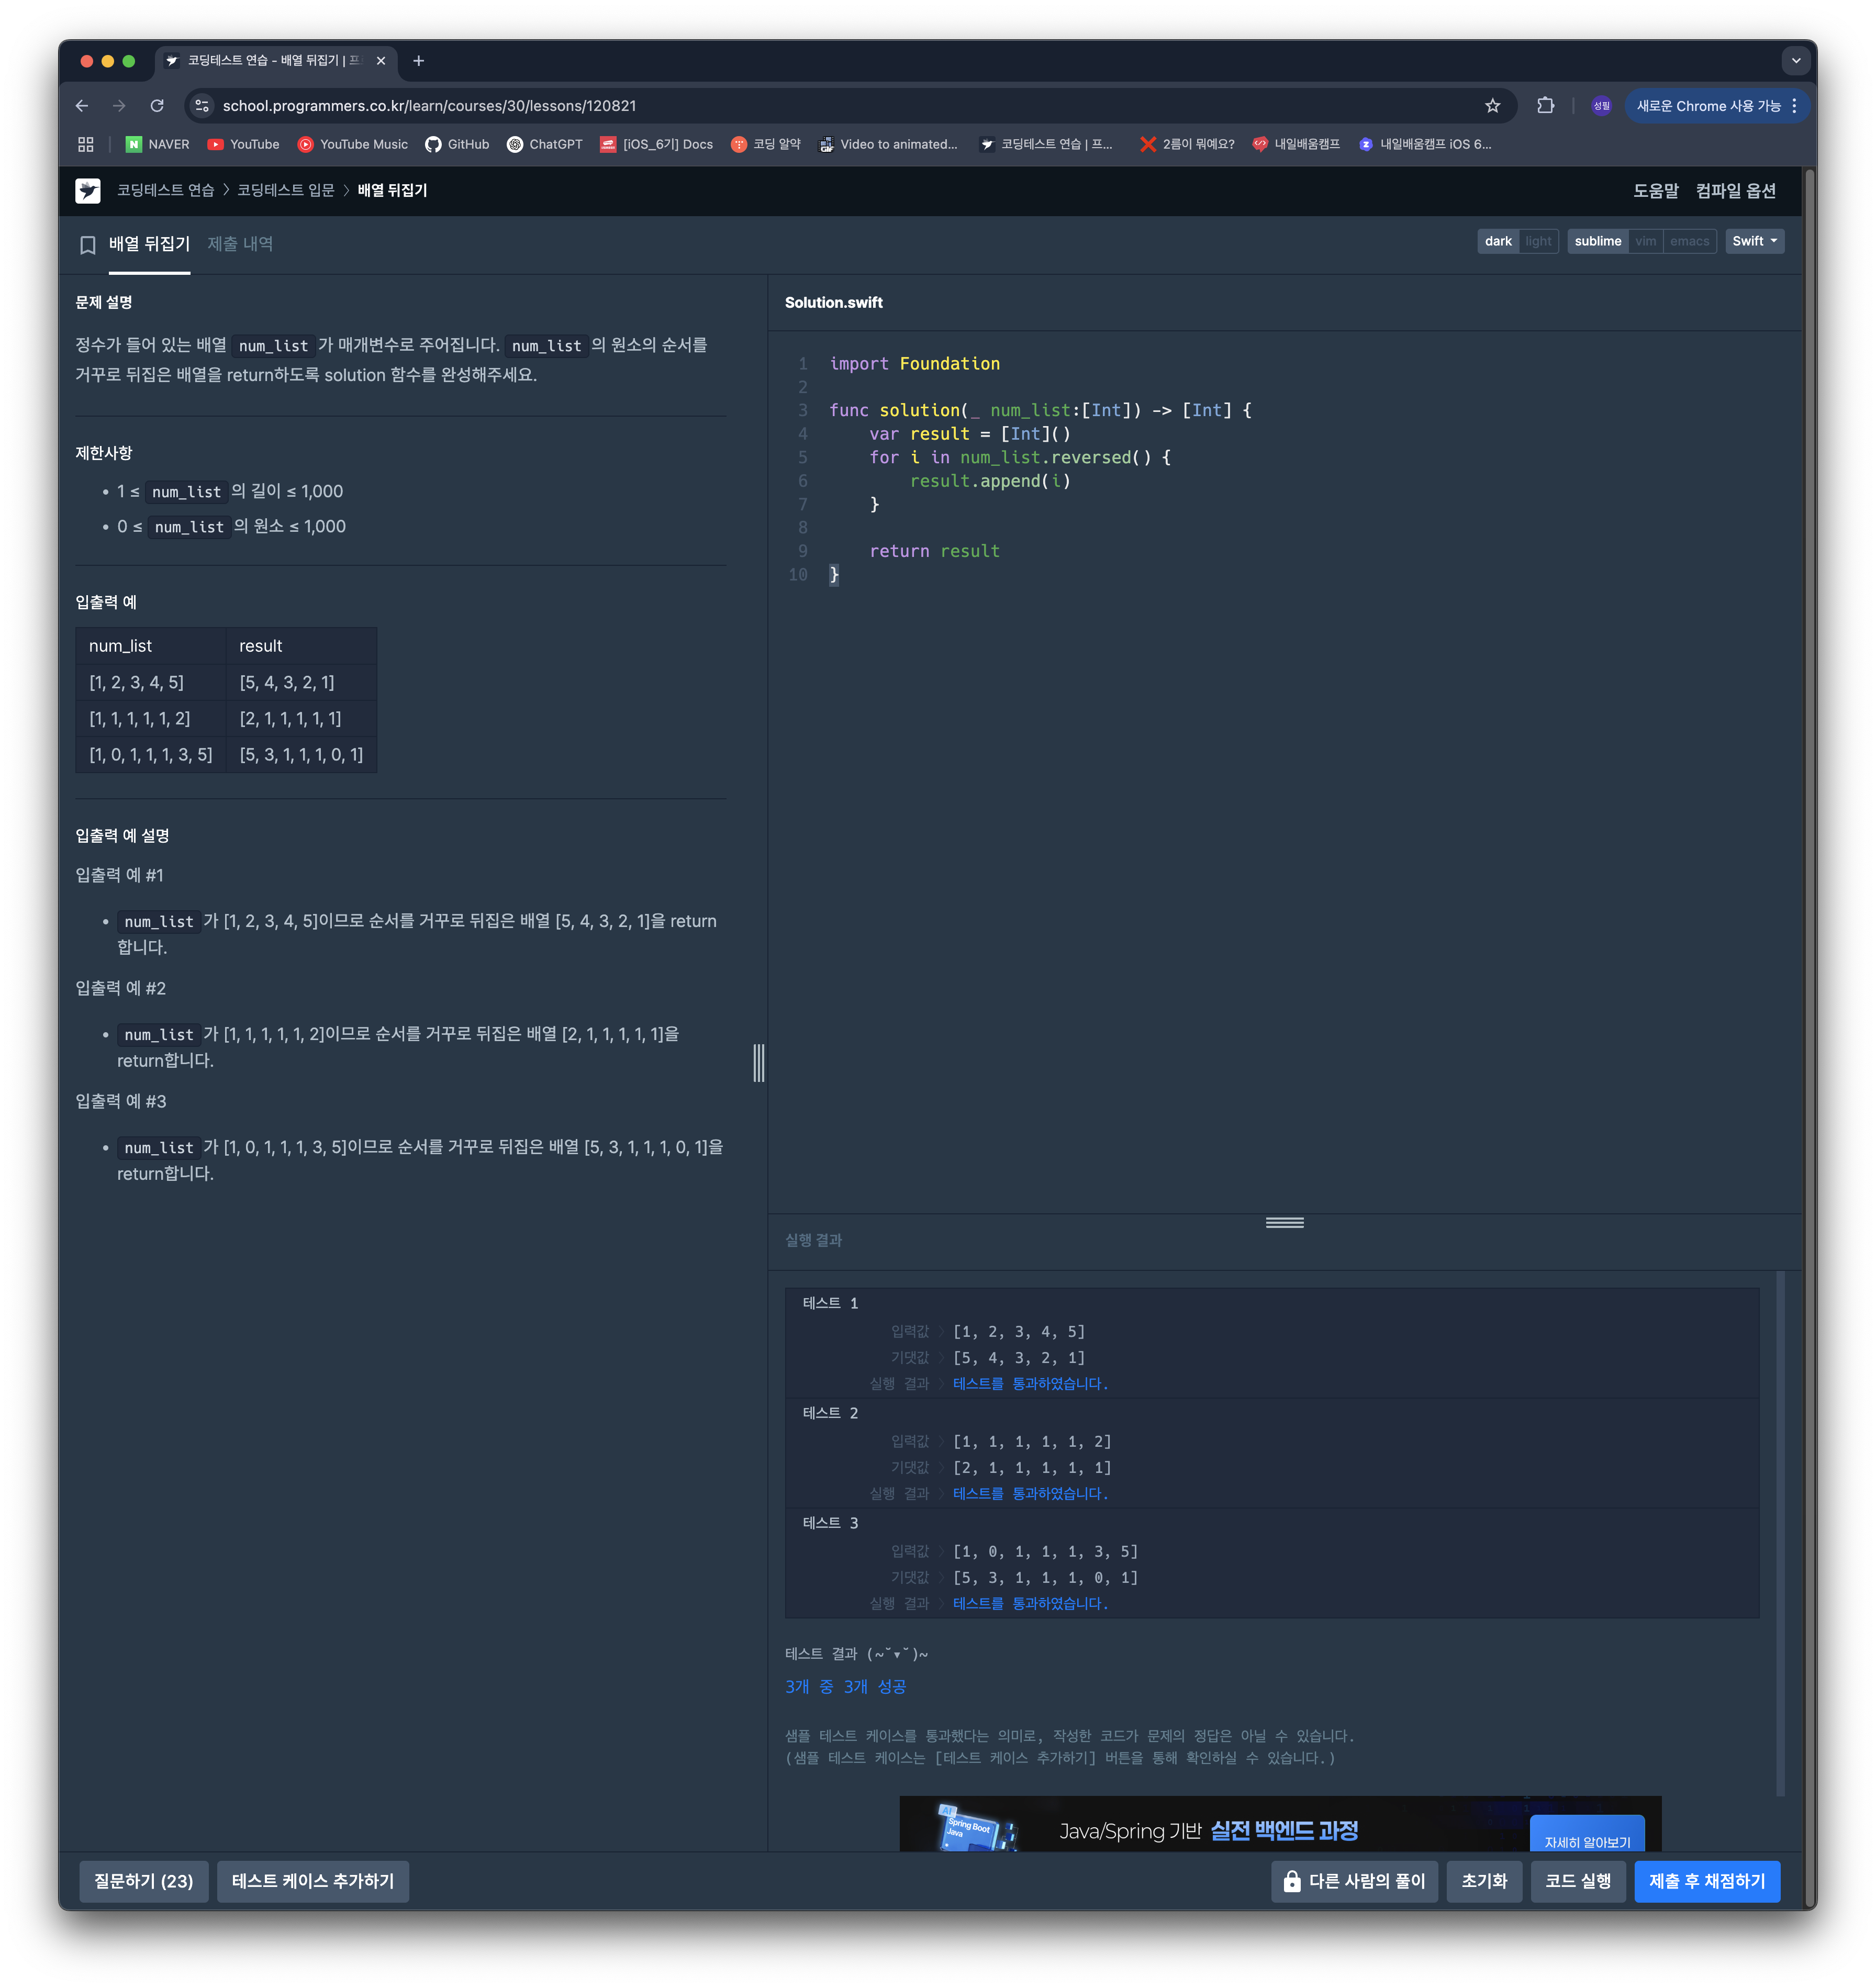Image resolution: width=1876 pixels, height=1988 pixels.
Task: Open the 도움말 menu
Action: click(x=1655, y=190)
